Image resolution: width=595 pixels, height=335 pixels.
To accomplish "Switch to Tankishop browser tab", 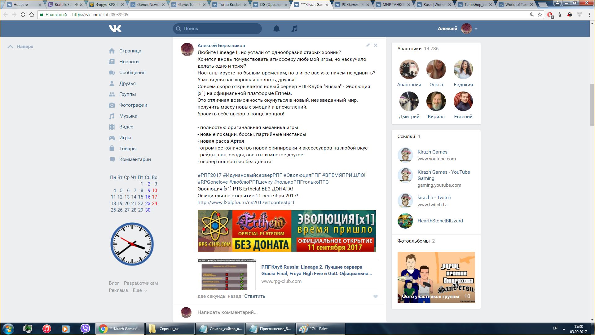I will click(x=475, y=5).
